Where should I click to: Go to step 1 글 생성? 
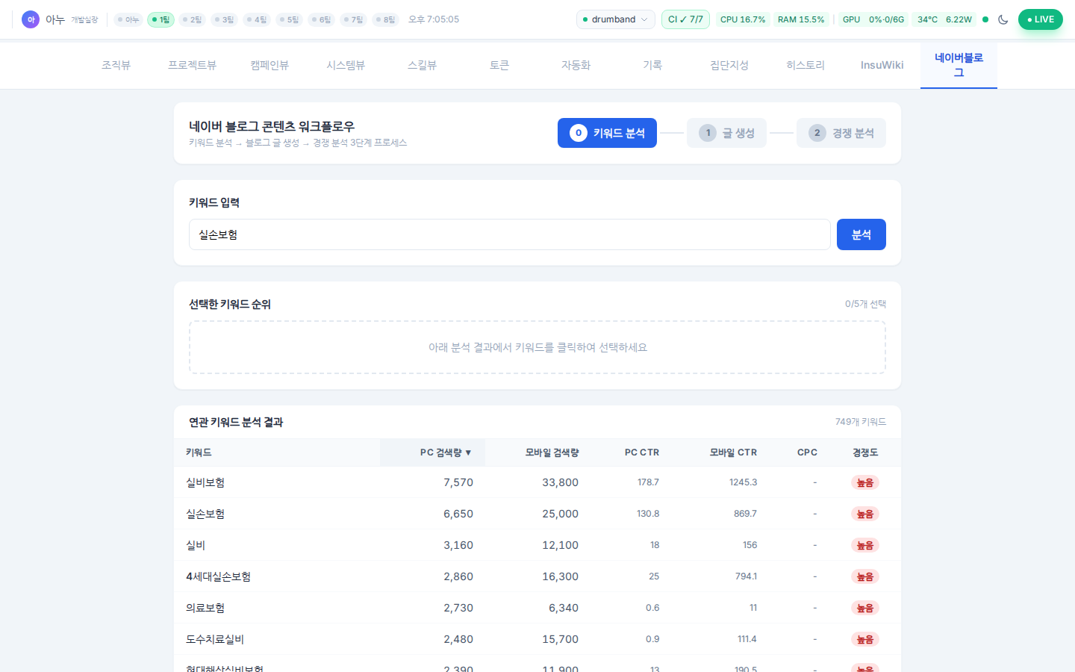(726, 133)
